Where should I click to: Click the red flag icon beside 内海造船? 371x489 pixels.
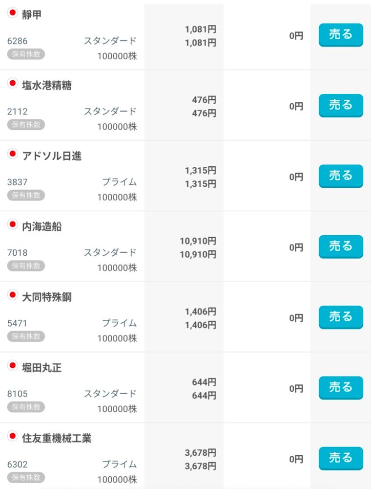click(x=13, y=224)
